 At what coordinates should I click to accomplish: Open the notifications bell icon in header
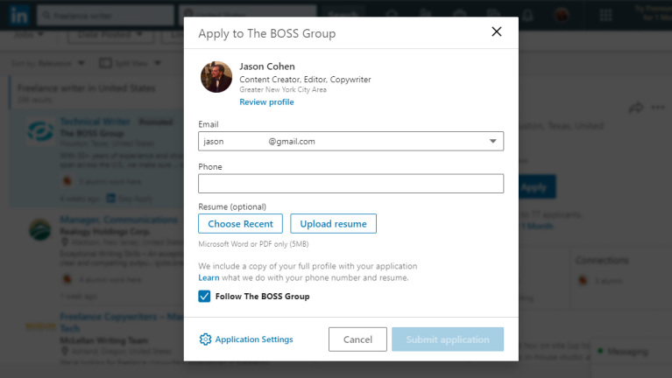527,16
